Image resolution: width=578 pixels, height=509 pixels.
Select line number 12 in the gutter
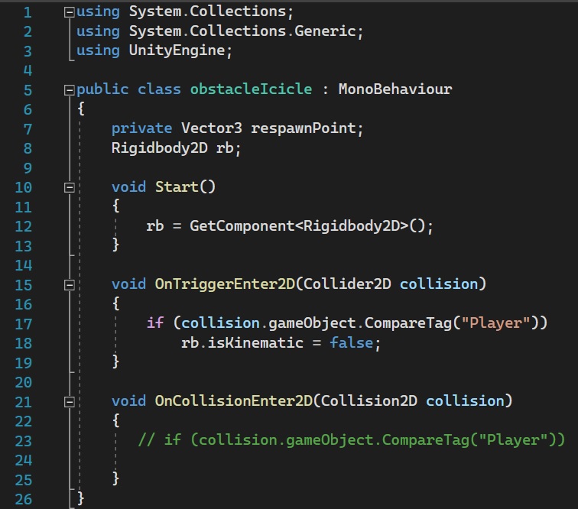23,225
